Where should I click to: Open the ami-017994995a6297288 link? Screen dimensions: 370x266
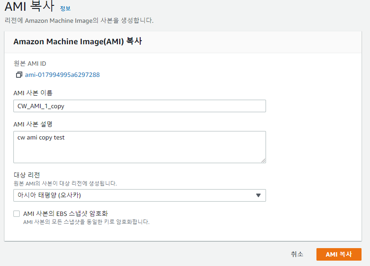tap(62, 75)
